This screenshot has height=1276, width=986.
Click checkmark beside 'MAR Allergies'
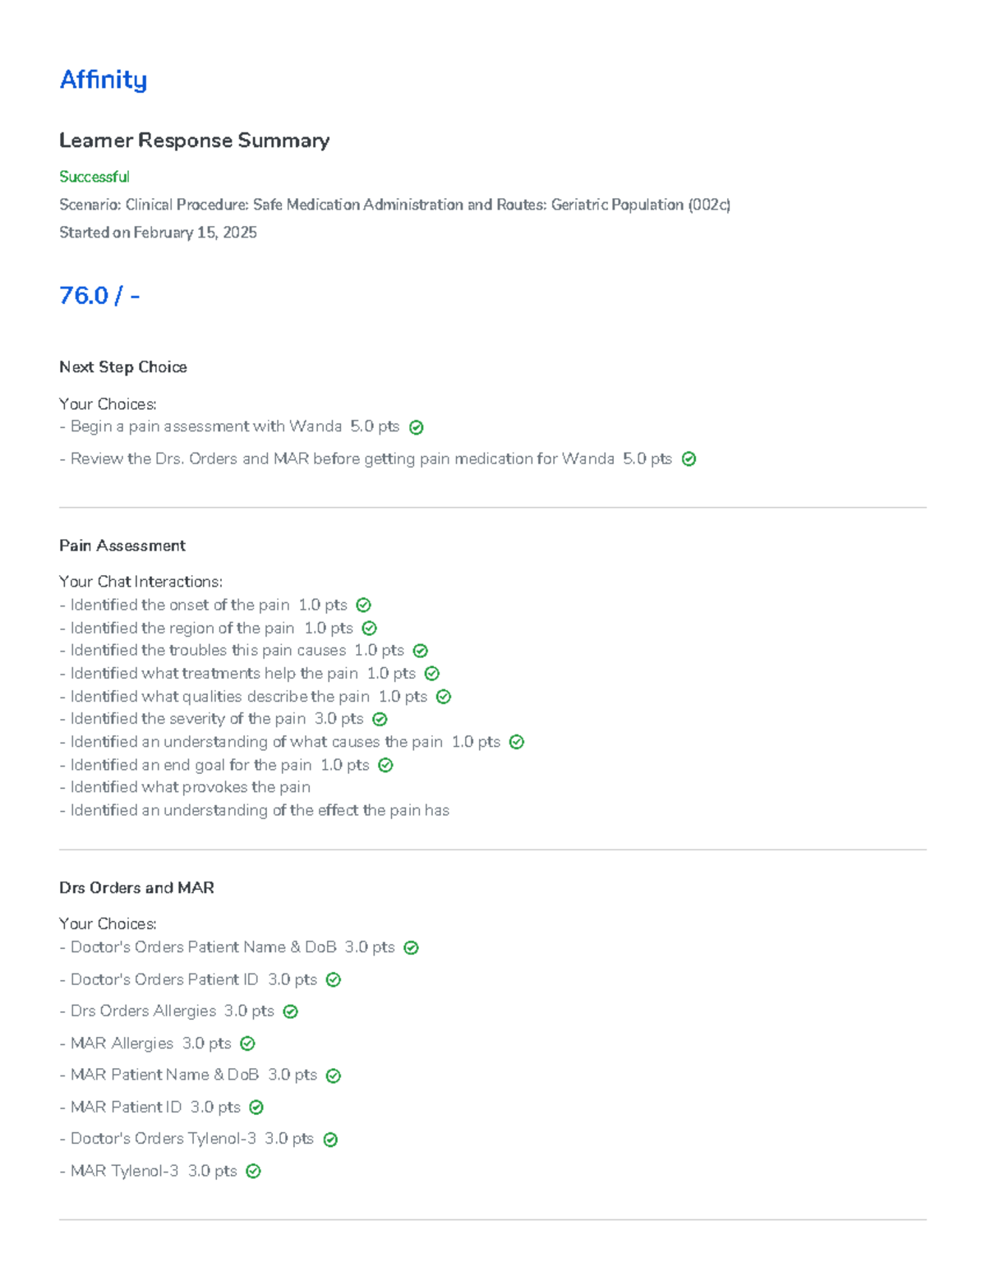(247, 1044)
